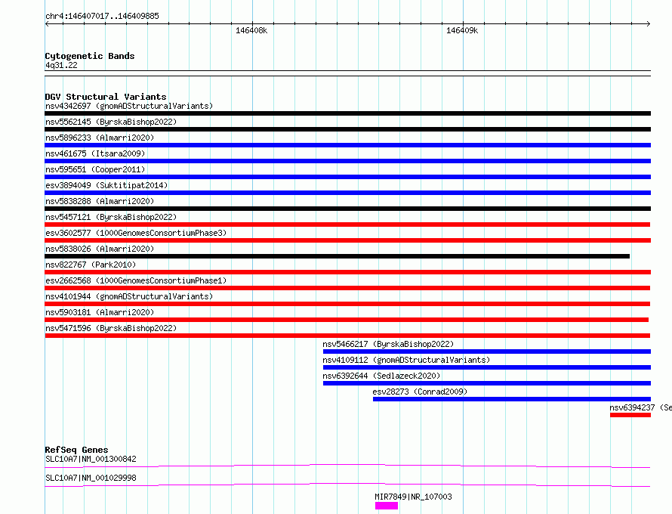Select nsv4101944 gnomADStructuralVariants label
672x514 pixels.
click(x=129, y=296)
